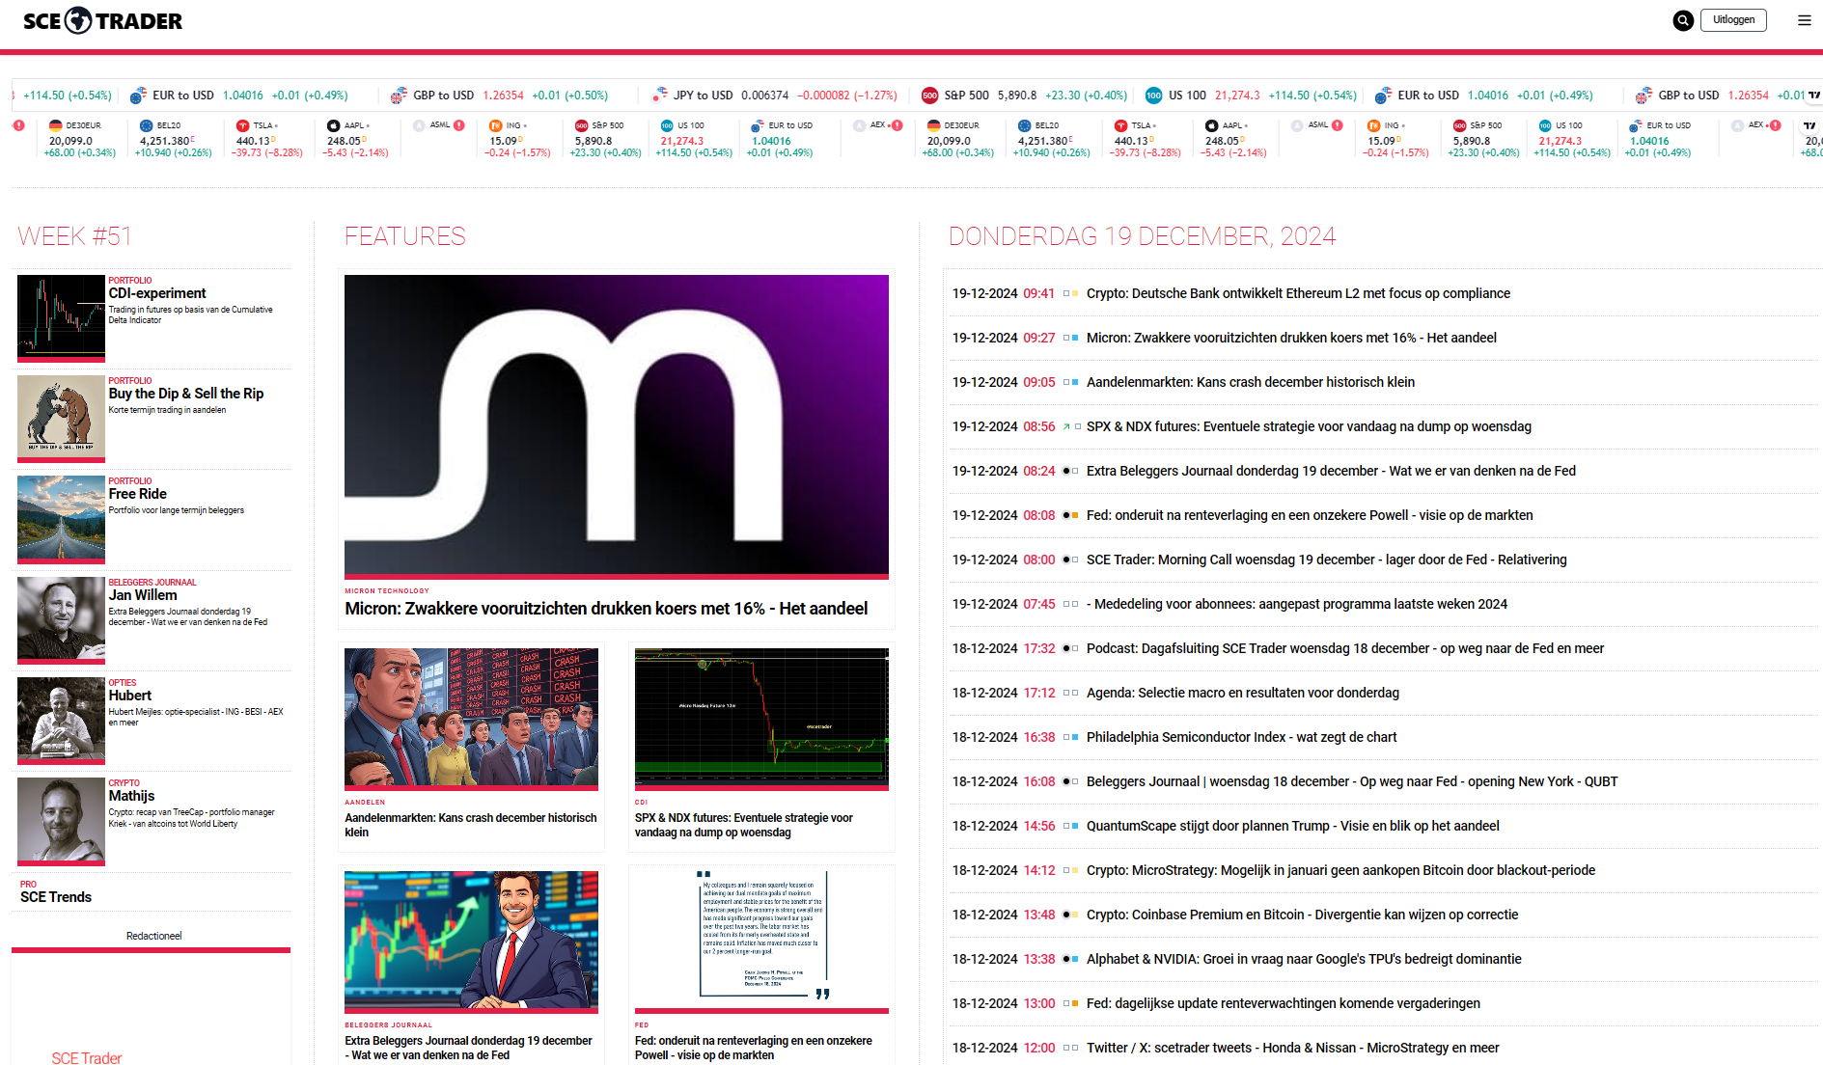The height and width of the screenshot is (1065, 1823).
Task: Open the Aandelenmarkten headline in Features
Action: coord(471,825)
